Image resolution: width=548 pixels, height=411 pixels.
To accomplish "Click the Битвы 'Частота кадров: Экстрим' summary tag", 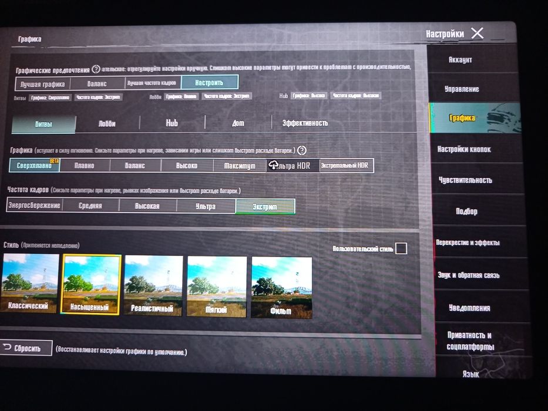I will click(98, 97).
